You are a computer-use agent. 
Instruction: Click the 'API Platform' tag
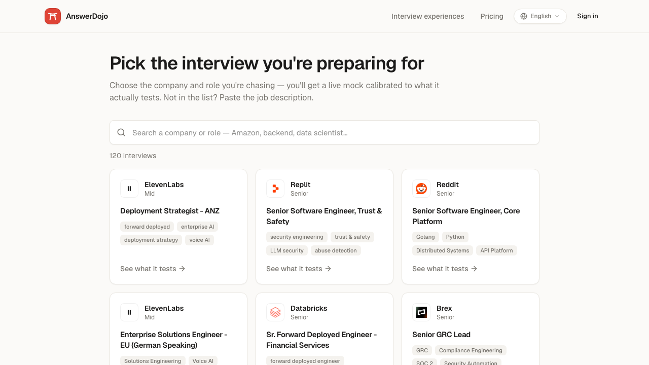pyautogui.click(x=496, y=250)
